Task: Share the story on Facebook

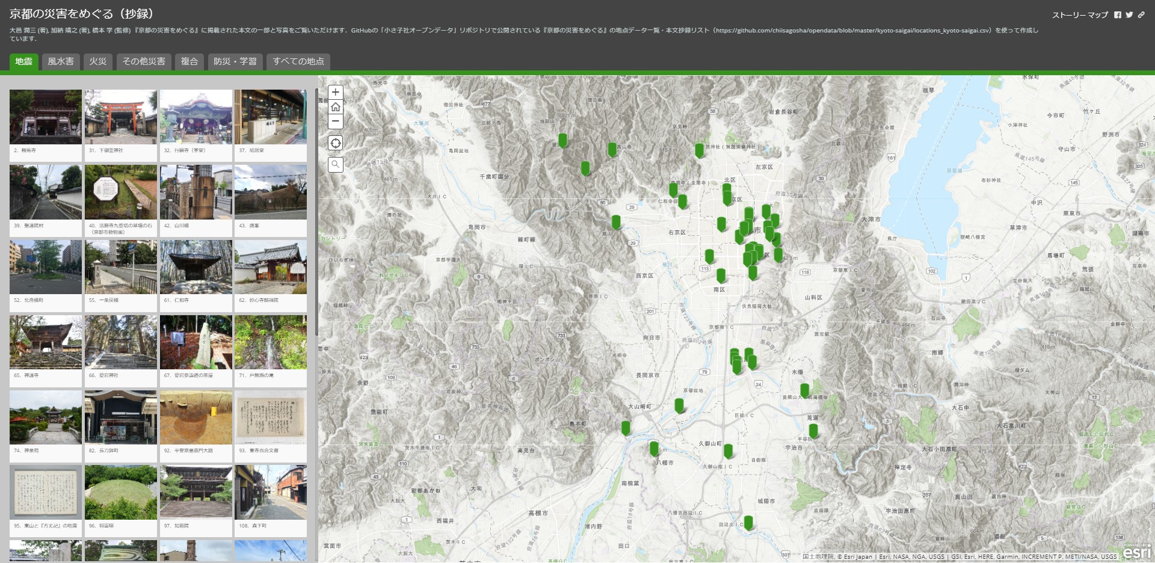Action: (1117, 15)
